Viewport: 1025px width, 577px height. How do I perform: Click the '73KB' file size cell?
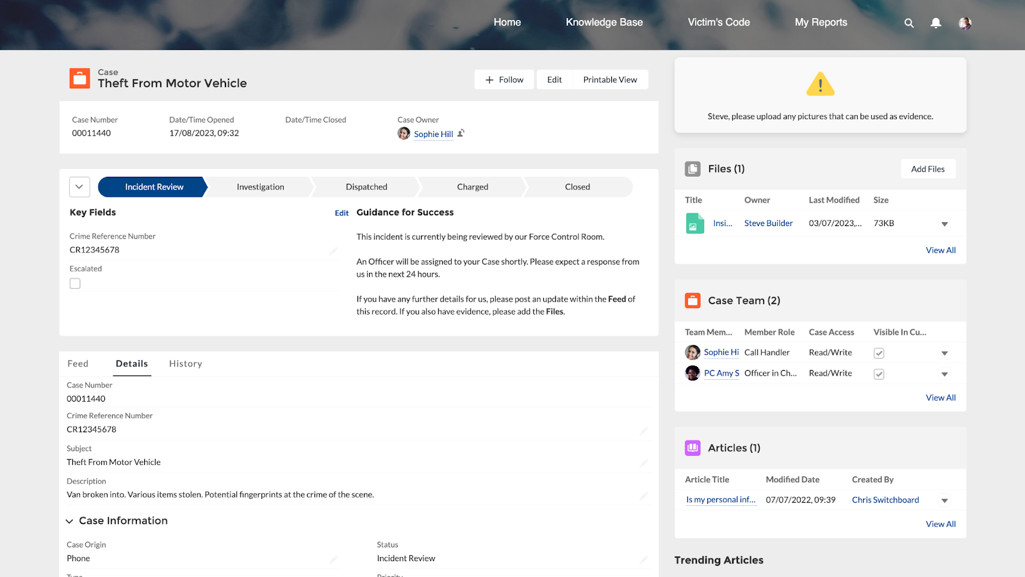[884, 223]
